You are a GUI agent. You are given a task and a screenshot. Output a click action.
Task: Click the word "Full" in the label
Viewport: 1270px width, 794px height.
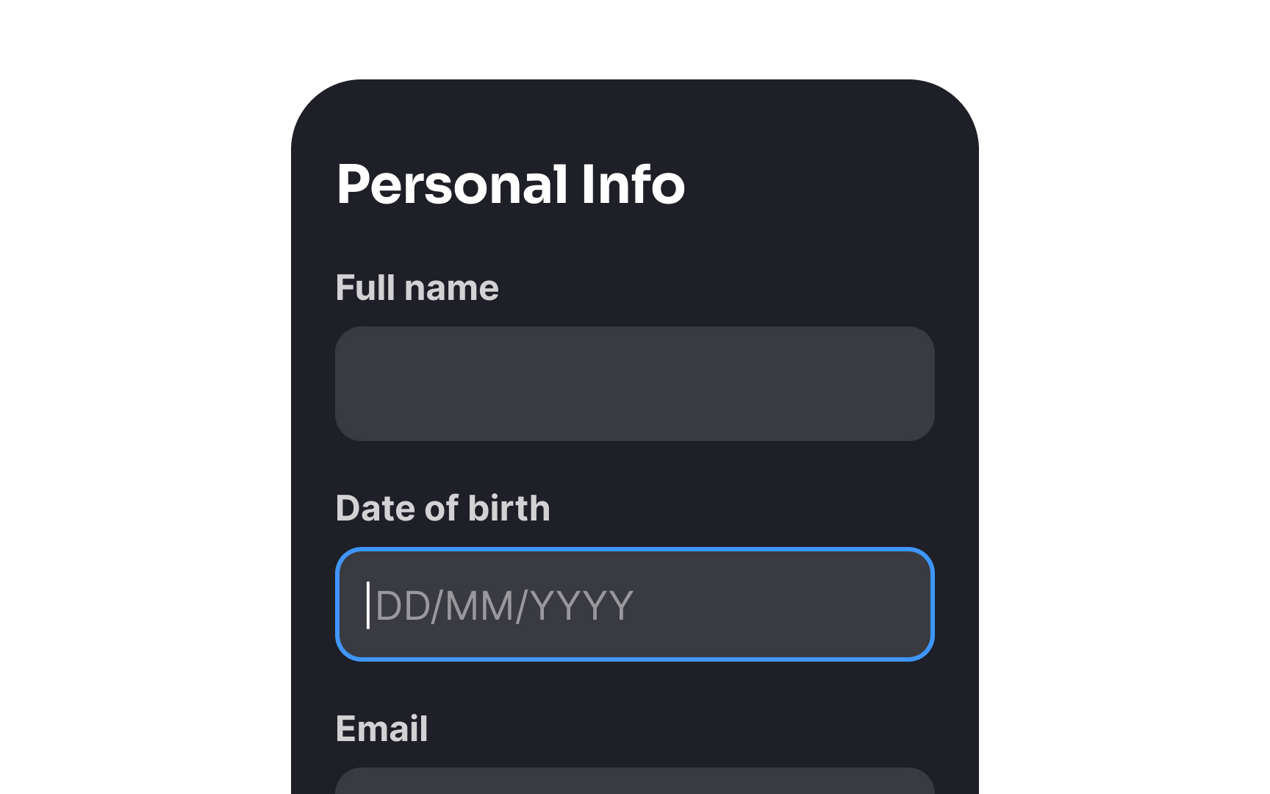click(365, 287)
